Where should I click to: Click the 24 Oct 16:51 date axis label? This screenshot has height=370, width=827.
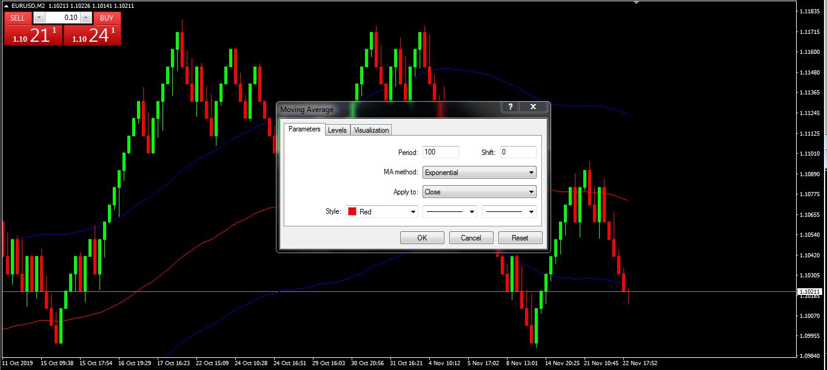[290, 364]
